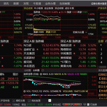Click the gray indicator icon next to 旋极信息(日线)
Viewport: 107px width, 107px height.
tap(41, 74)
